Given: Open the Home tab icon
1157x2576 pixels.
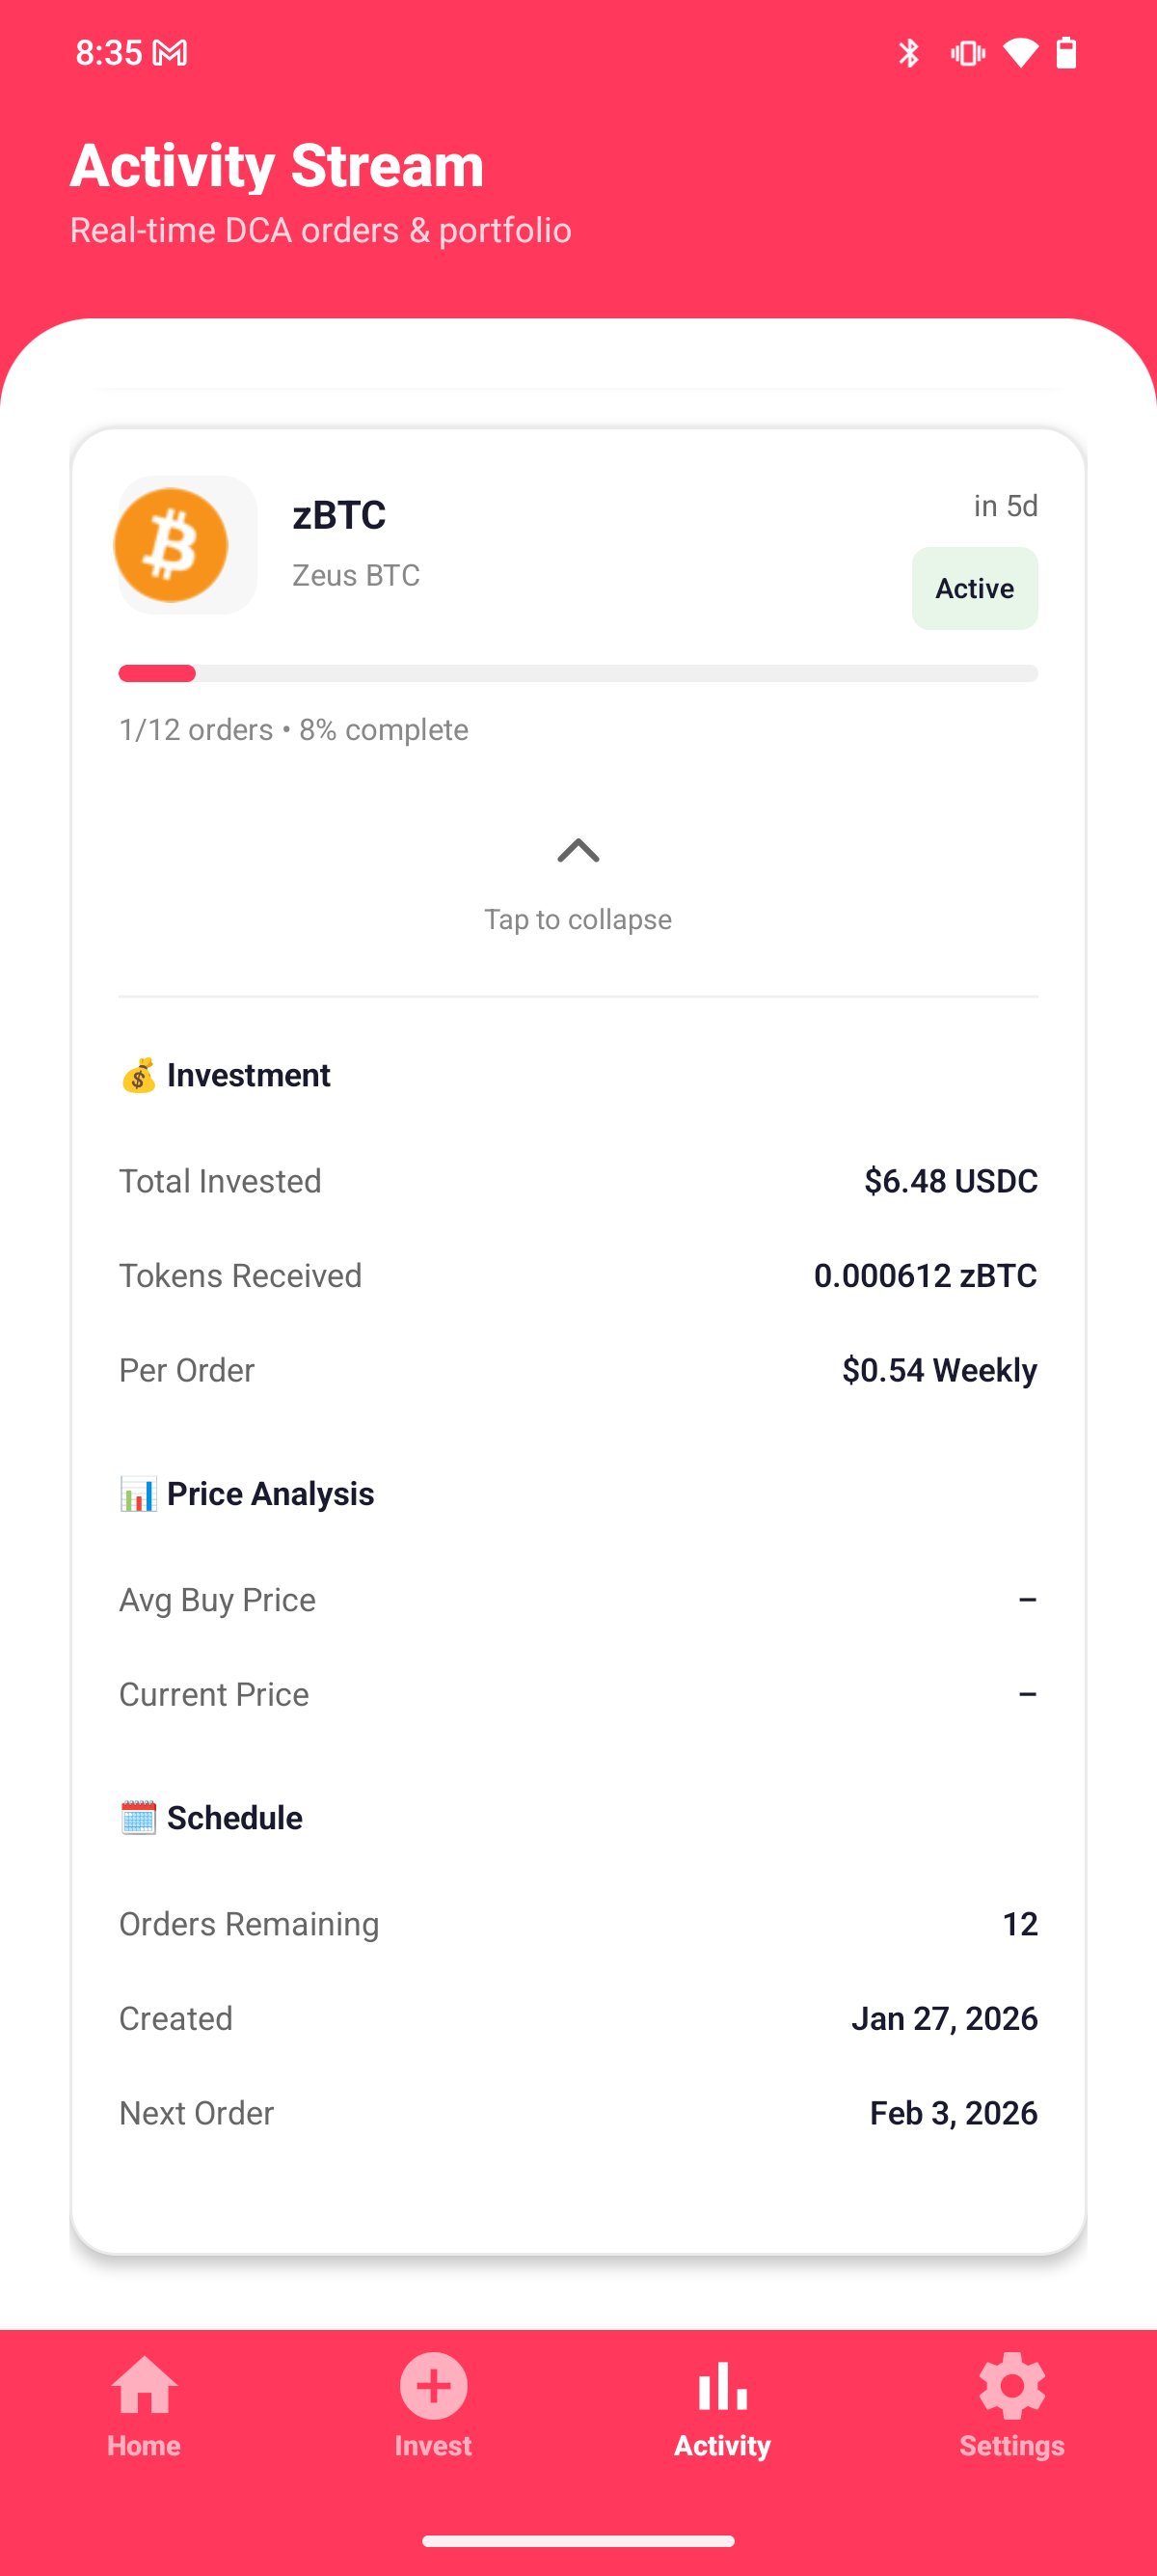Looking at the screenshot, I should tap(145, 2386).
